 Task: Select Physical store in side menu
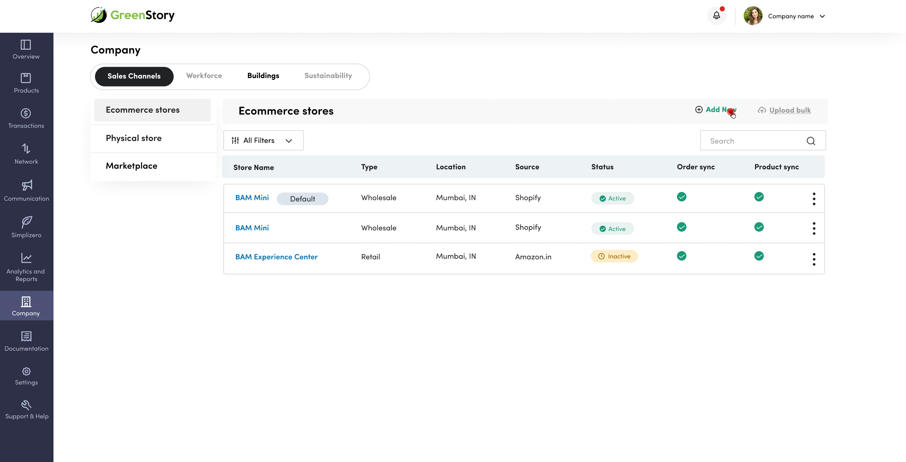[x=134, y=138]
